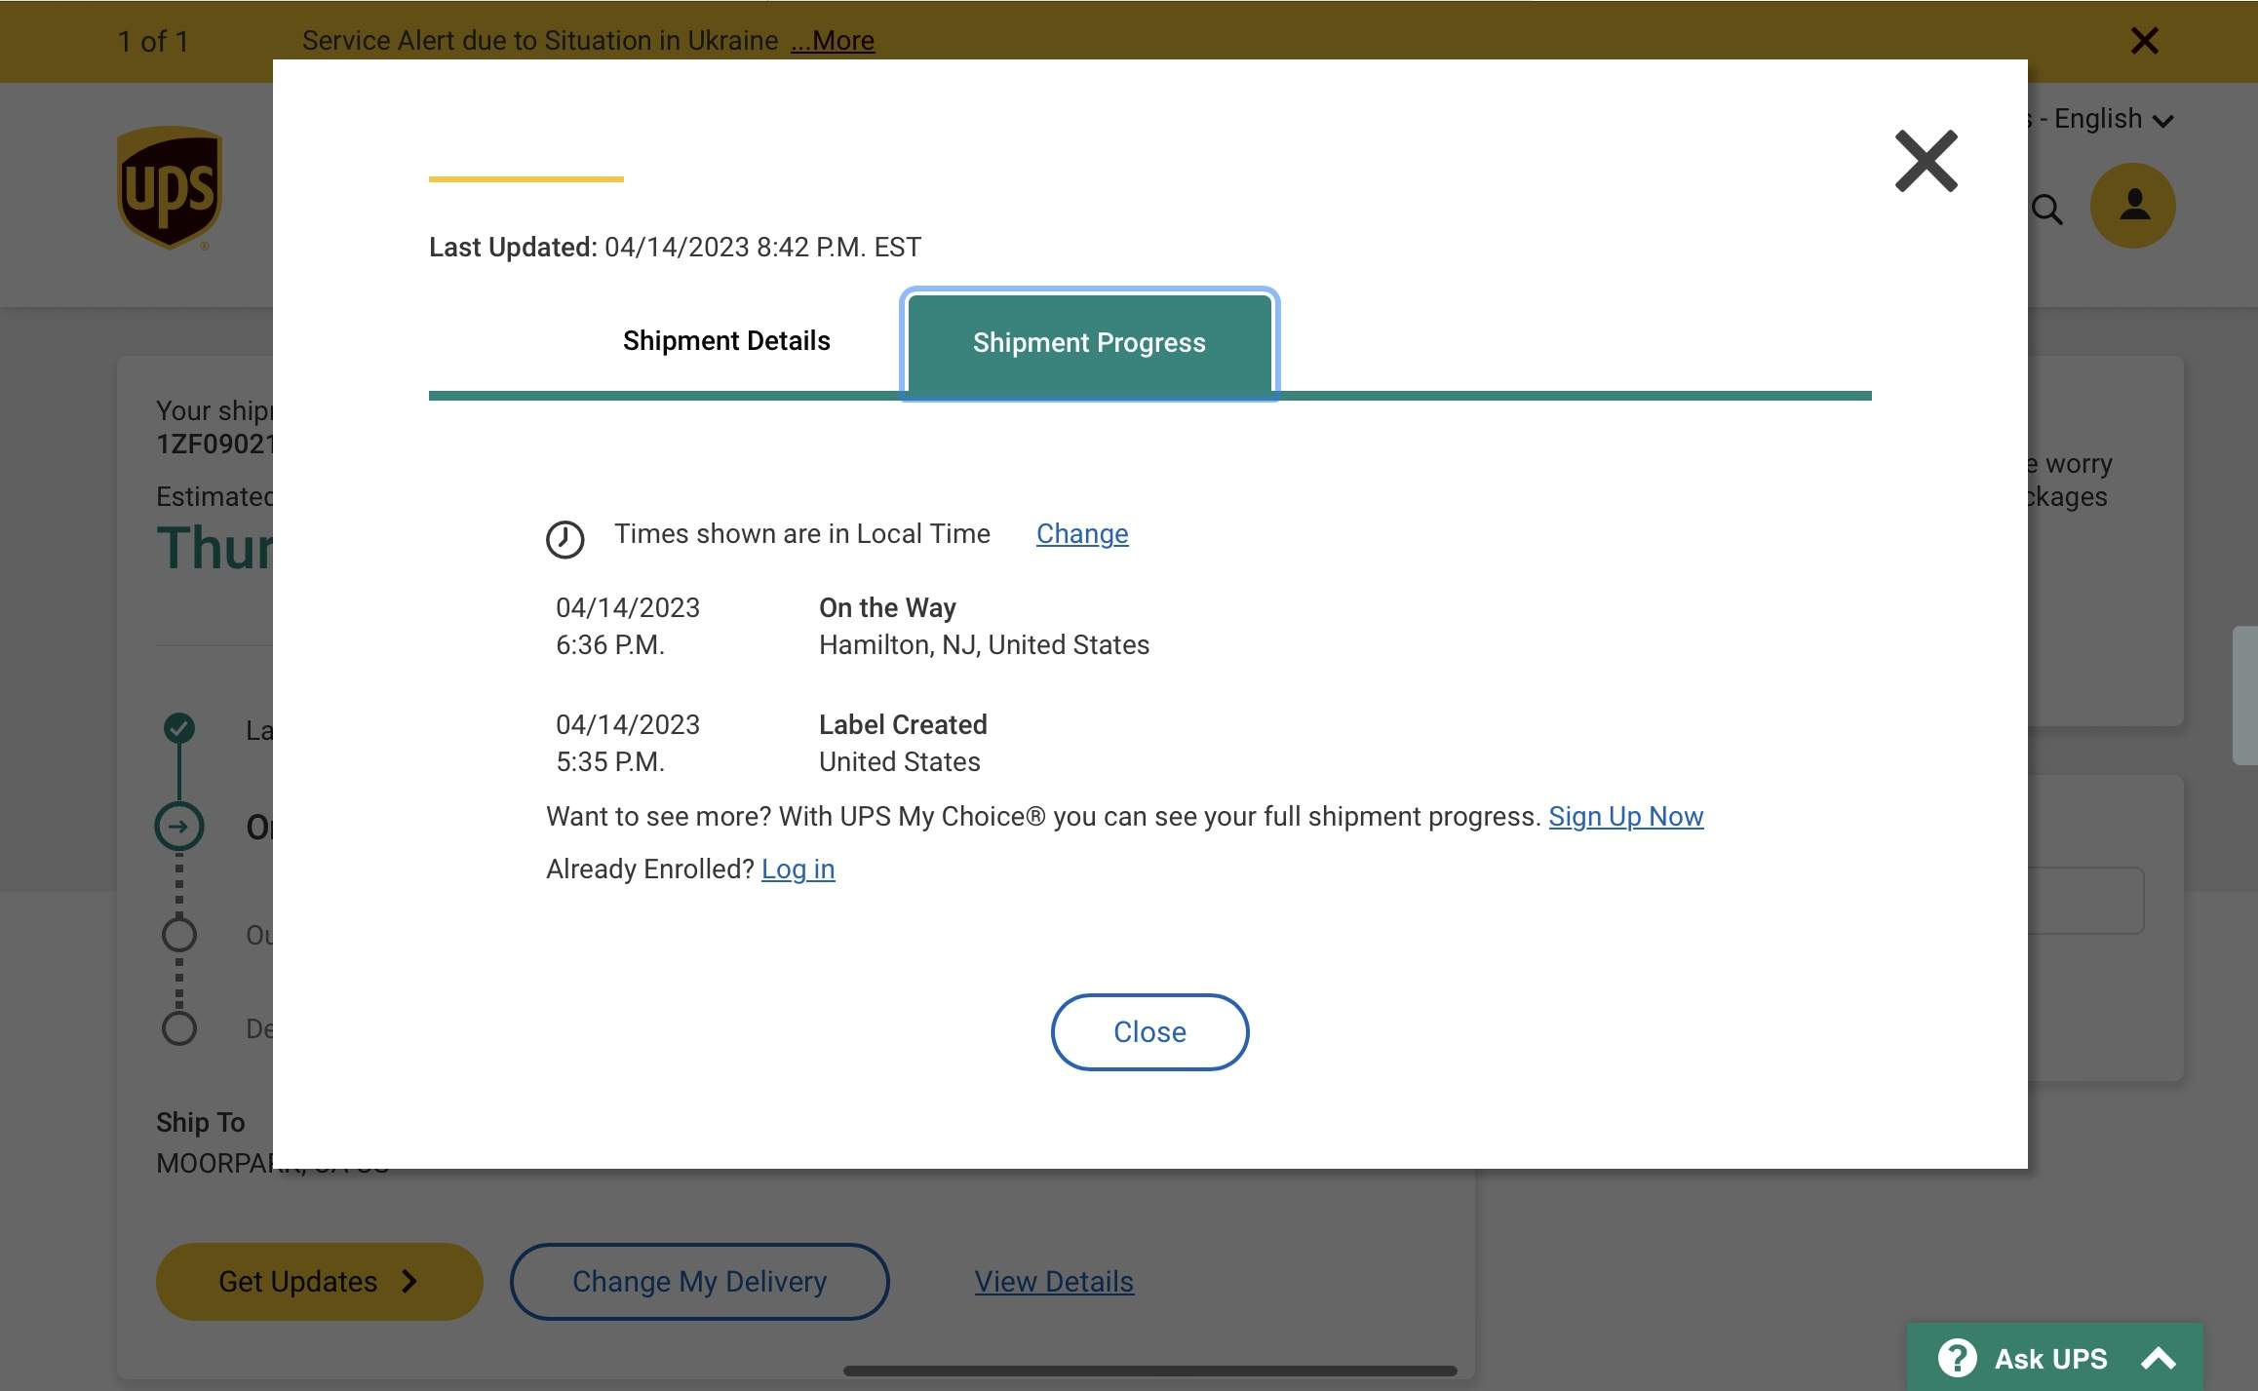The width and height of the screenshot is (2258, 1391).
Task: Click the clock icon beside Local Time
Action: click(x=564, y=539)
